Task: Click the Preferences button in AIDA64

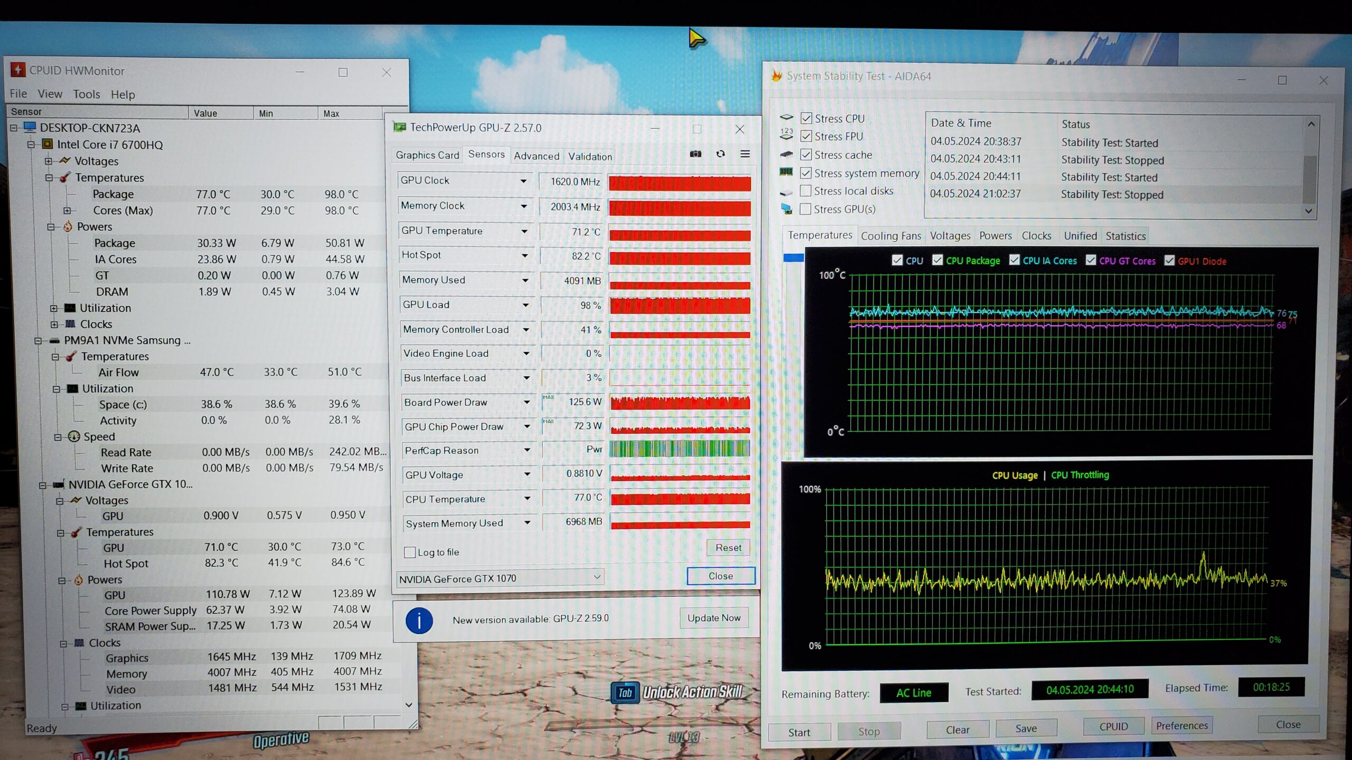Action: tap(1181, 726)
